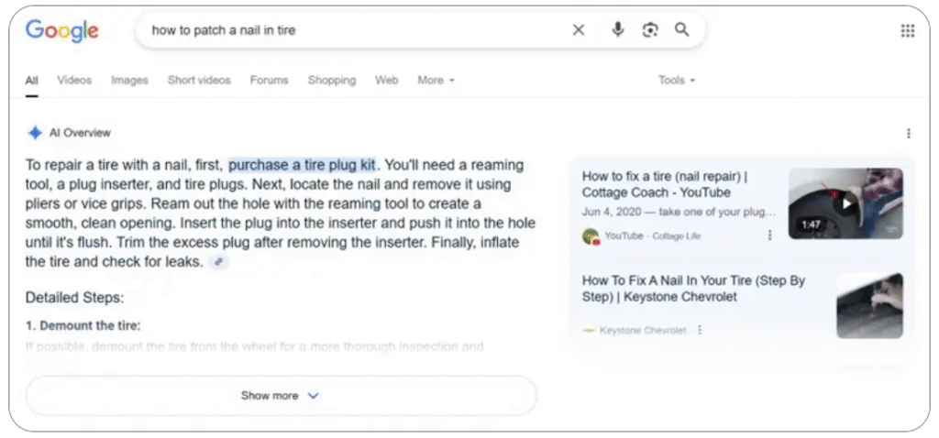Click the source link chip after 'check for leaks'
This screenshot has height=438, width=939.
click(x=219, y=261)
